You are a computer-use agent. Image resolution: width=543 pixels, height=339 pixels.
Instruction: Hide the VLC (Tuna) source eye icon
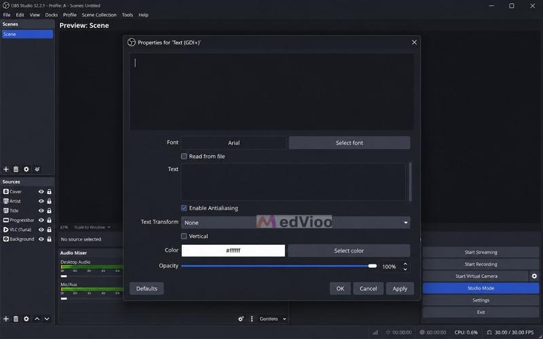[x=41, y=230]
